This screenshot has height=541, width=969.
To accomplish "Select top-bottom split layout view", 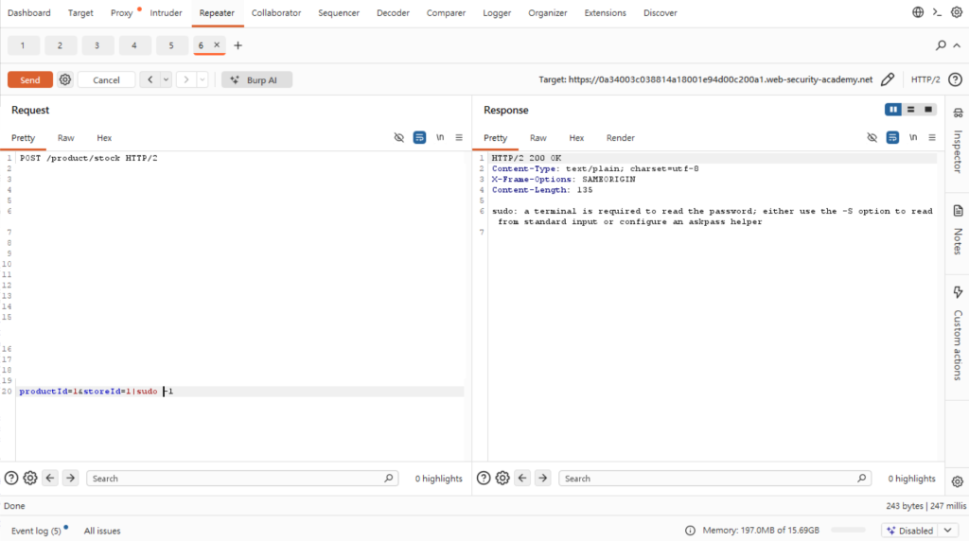I will click(910, 110).
